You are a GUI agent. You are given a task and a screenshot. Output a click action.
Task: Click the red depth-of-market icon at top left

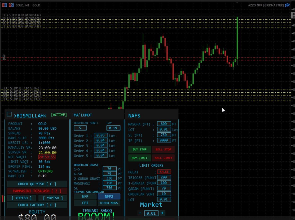[4, 5]
